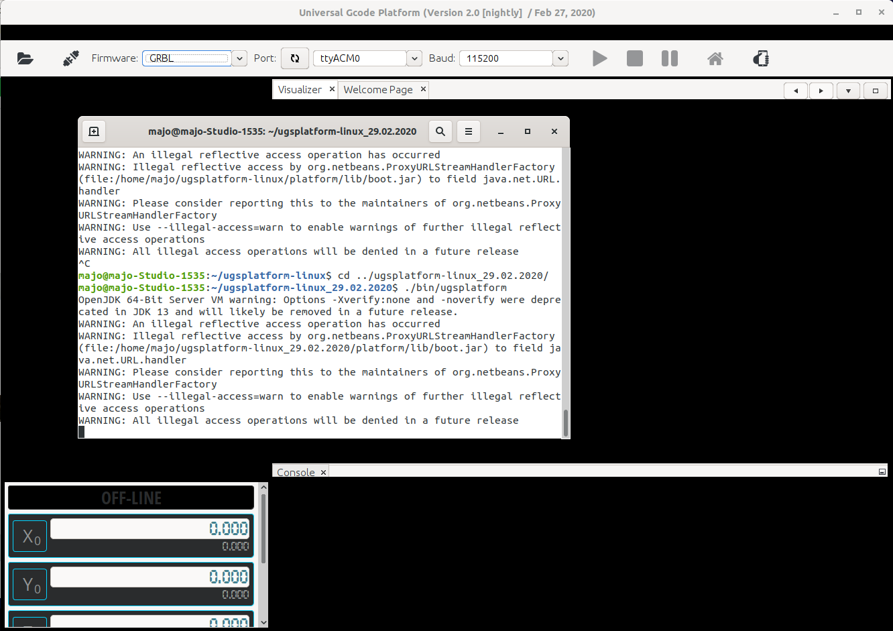This screenshot has width=893, height=631.
Task: Select the GRBL firmware field
Action: point(187,58)
